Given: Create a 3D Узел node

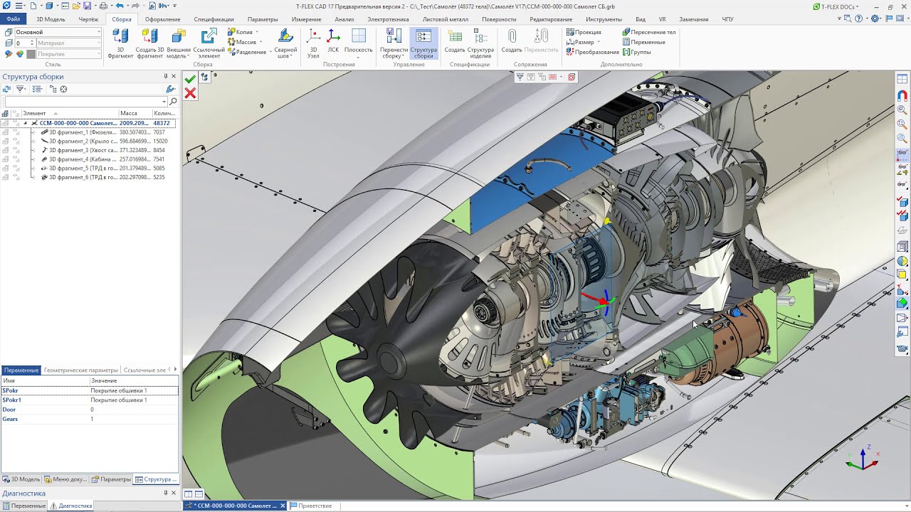Looking at the screenshot, I should 313,43.
